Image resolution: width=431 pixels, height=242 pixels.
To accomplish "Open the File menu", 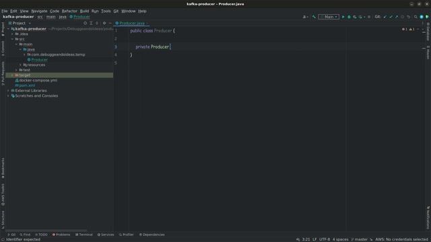I will (5, 11).
